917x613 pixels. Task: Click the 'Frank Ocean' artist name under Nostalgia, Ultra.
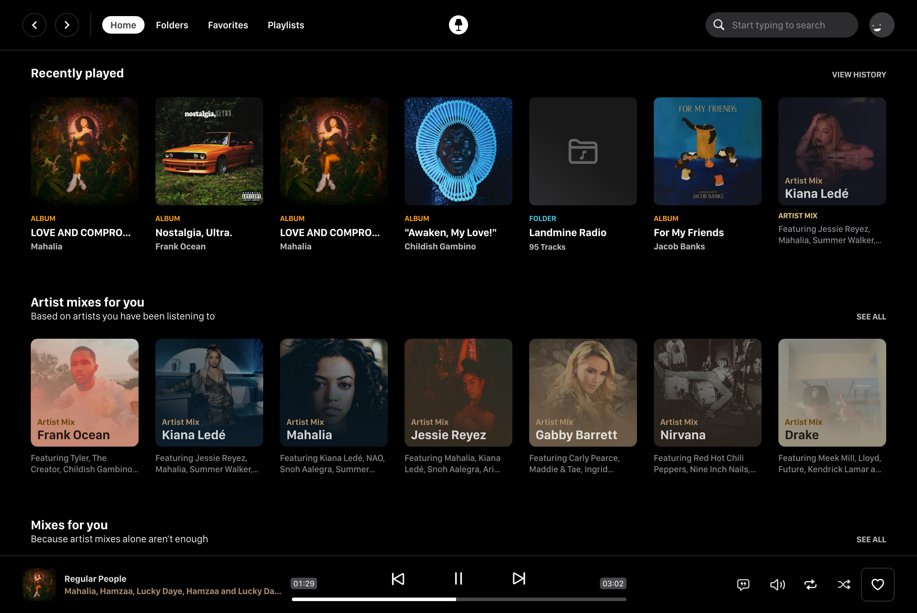181,246
